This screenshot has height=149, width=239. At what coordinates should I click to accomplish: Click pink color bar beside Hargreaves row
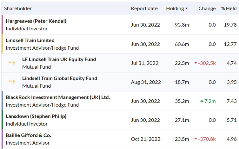(2, 25)
